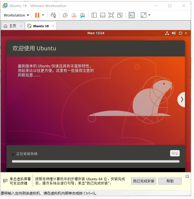194x199 pixels.
Task: Click the Ubuntu 18 tab VM icon
Action: pyautogui.click(x=29, y=26)
